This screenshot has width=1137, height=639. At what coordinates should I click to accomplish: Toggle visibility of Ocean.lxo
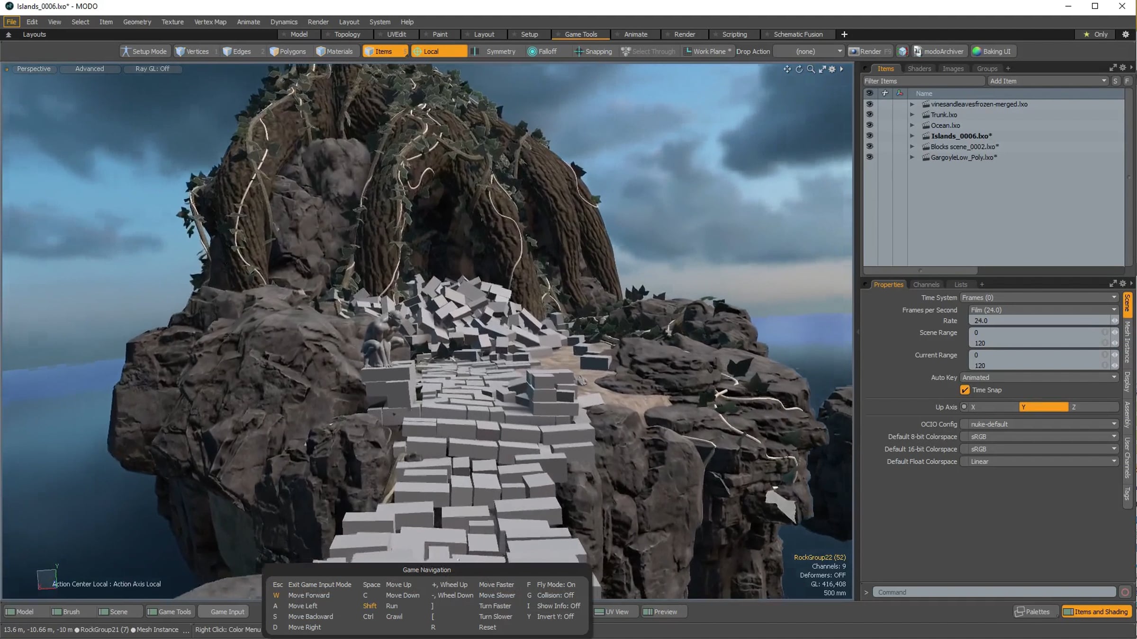pos(869,125)
